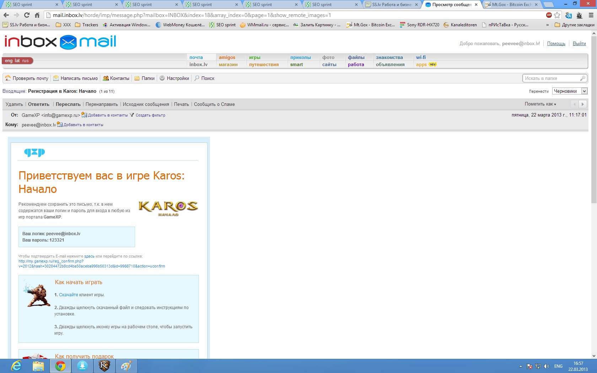Open Папки from the toolbar
Screen dimensions: 597x373
(145, 78)
